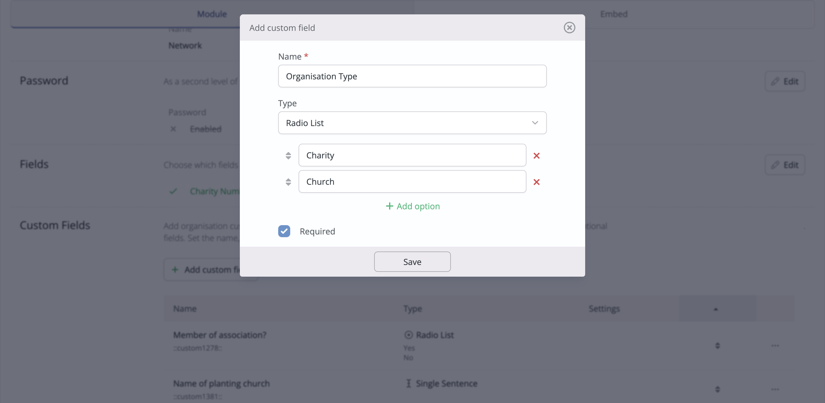Viewport: 825px width, 403px height.
Task: Click the reorder handle beside Charity
Action: [288, 155]
